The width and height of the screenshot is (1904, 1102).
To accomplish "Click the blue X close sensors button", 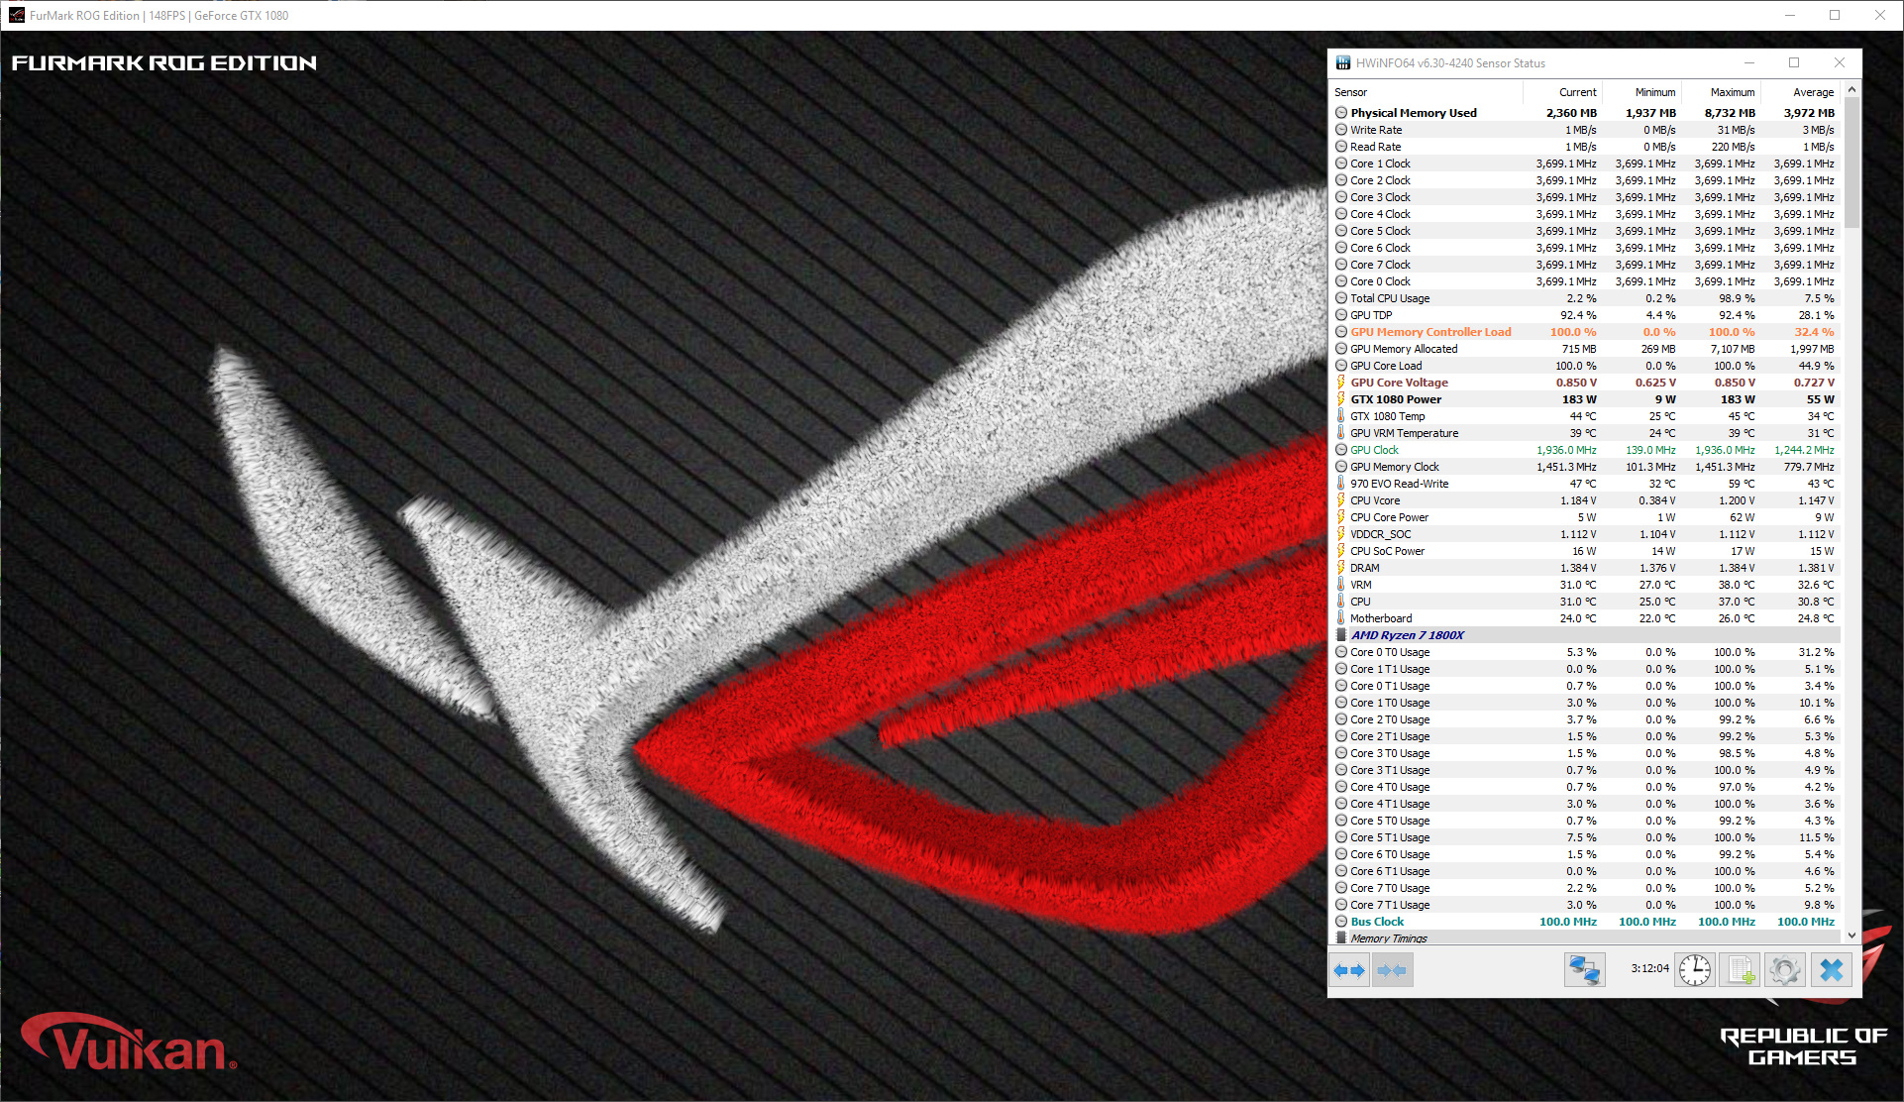I will click(1832, 970).
